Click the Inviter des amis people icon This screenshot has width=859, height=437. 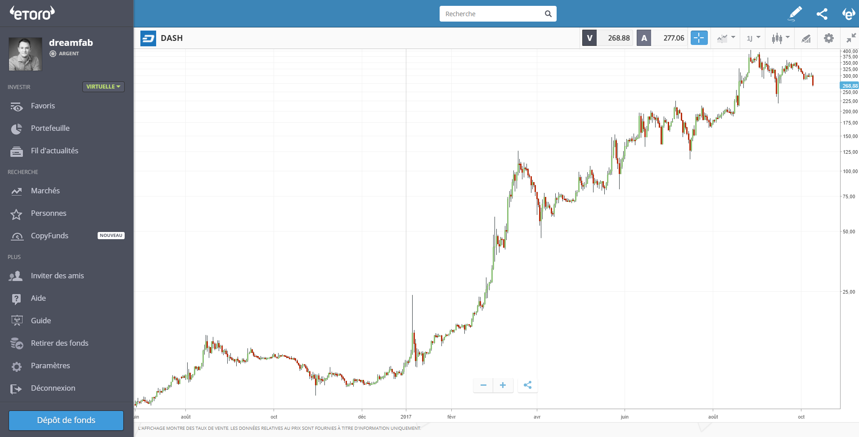(x=16, y=276)
